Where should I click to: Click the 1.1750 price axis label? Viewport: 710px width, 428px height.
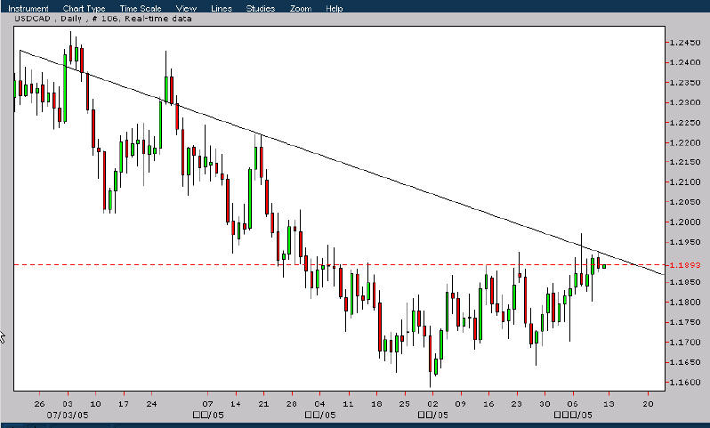[x=685, y=322]
